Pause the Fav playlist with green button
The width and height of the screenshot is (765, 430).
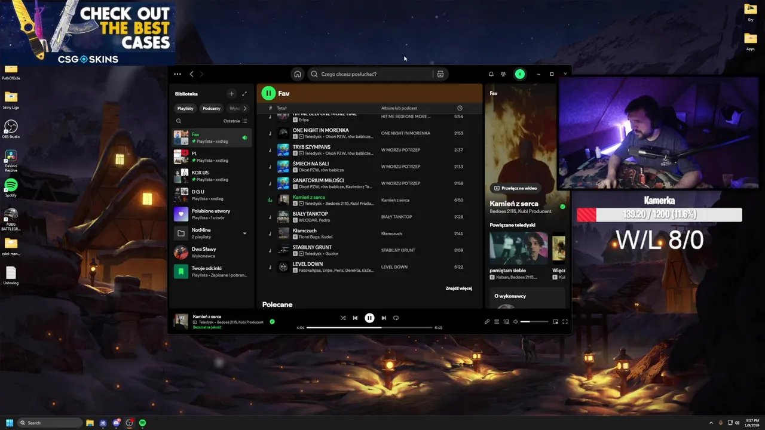click(x=268, y=93)
